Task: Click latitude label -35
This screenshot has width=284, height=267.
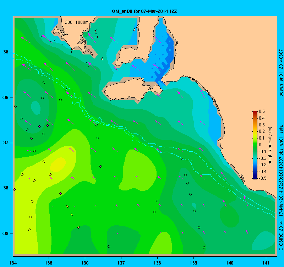Action: point(5,52)
